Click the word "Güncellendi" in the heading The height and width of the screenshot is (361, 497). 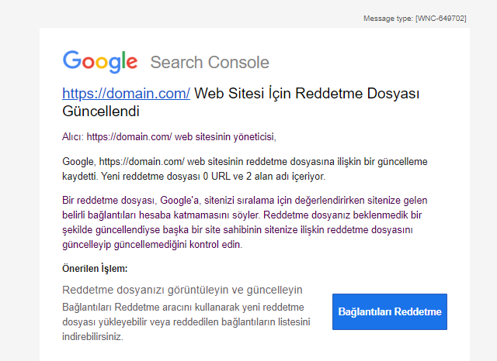tap(101, 112)
